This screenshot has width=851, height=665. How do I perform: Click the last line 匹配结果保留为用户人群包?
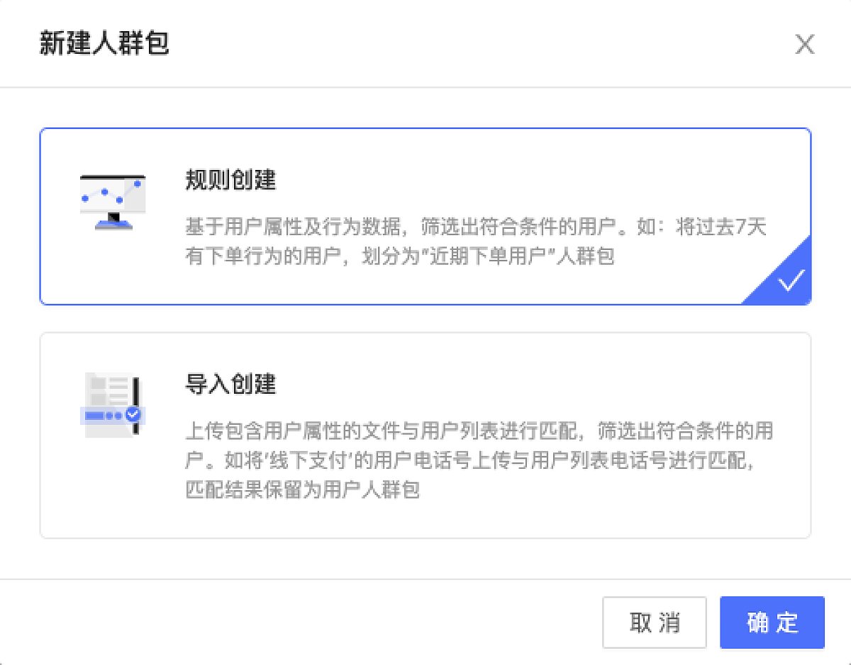(303, 489)
